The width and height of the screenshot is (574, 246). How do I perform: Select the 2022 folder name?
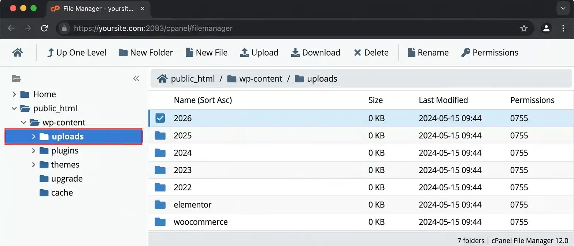point(183,187)
